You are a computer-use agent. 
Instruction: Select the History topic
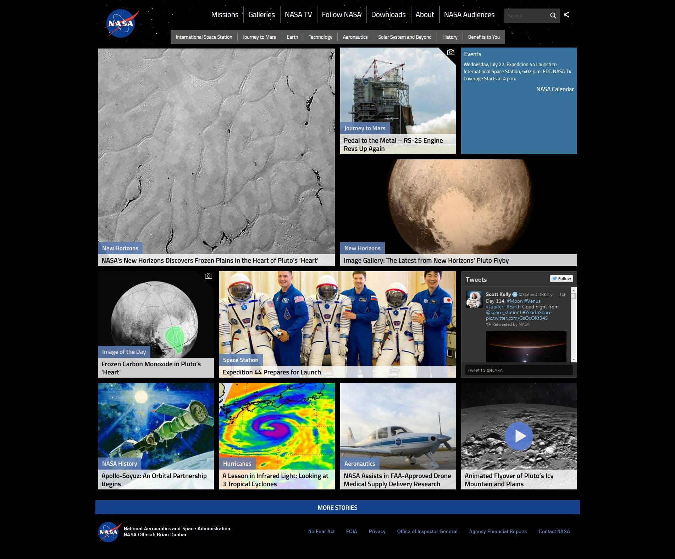pos(450,37)
